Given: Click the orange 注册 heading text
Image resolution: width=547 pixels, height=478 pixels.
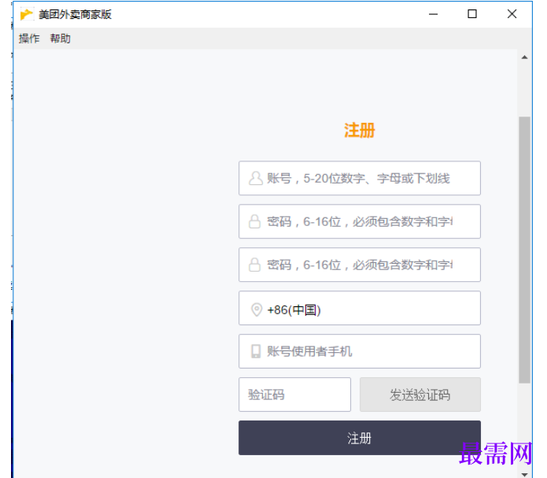Looking at the screenshot, I should pyautogui.click(x=360, y=130).
